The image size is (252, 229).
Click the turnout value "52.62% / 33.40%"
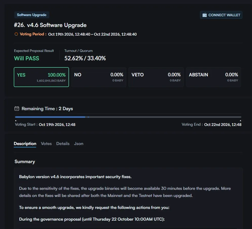85,58
